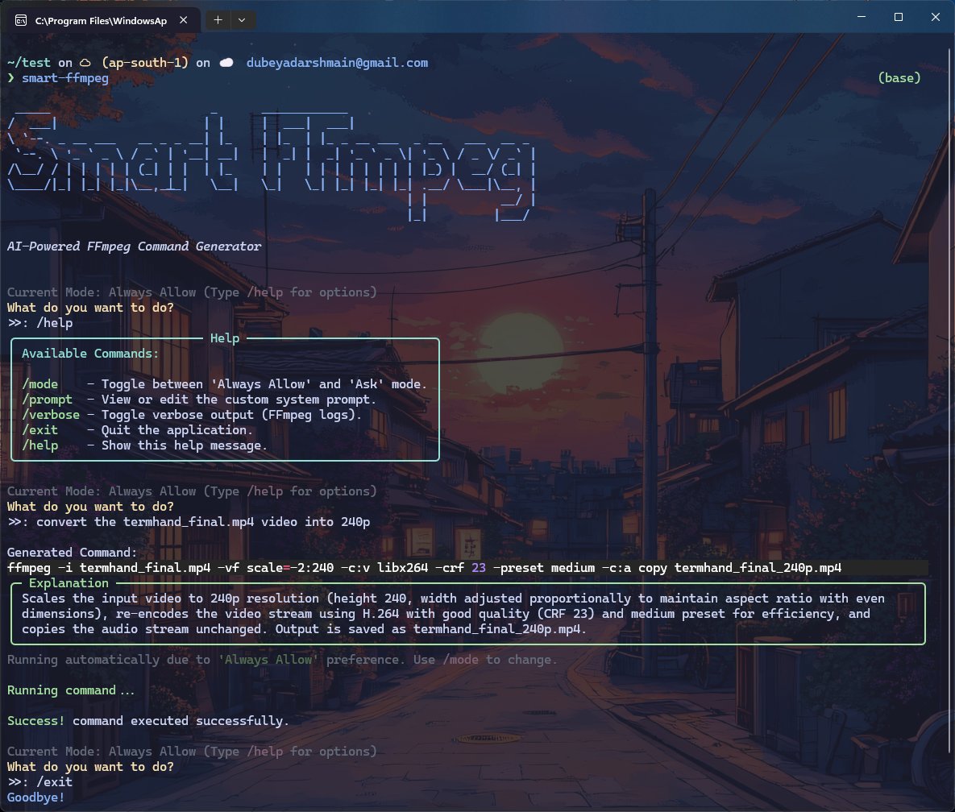
Task: Click the terminal icon in tab title
Action: click(21, 21)
